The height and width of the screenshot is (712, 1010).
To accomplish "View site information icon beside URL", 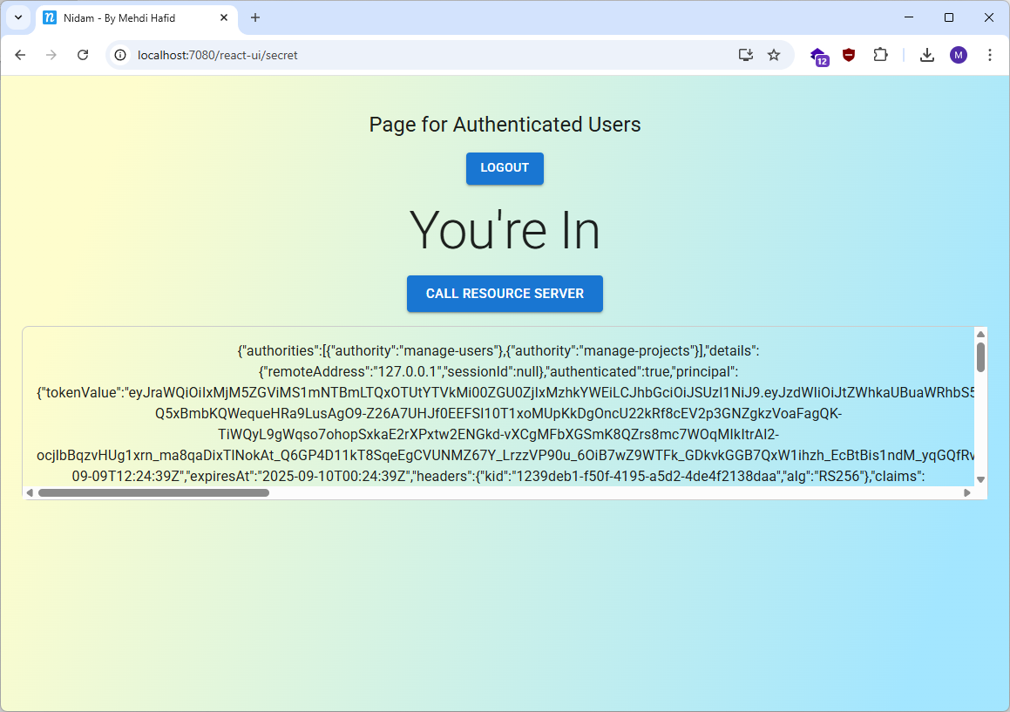I will coord(122,55).
